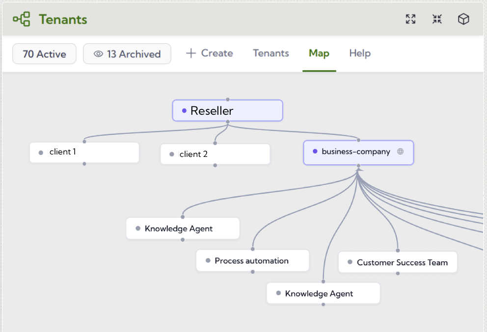Toggle the 13 Archived tenants filter

coord(127,54)
